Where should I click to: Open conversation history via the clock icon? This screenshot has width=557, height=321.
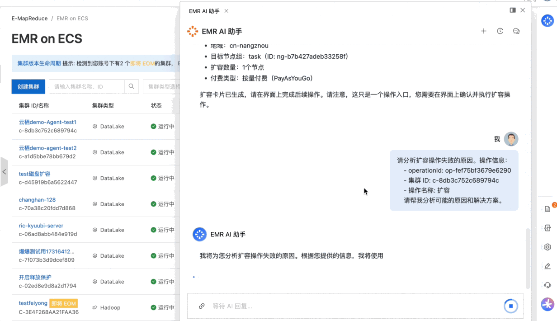pyautogui.click(x=500, y=31)
